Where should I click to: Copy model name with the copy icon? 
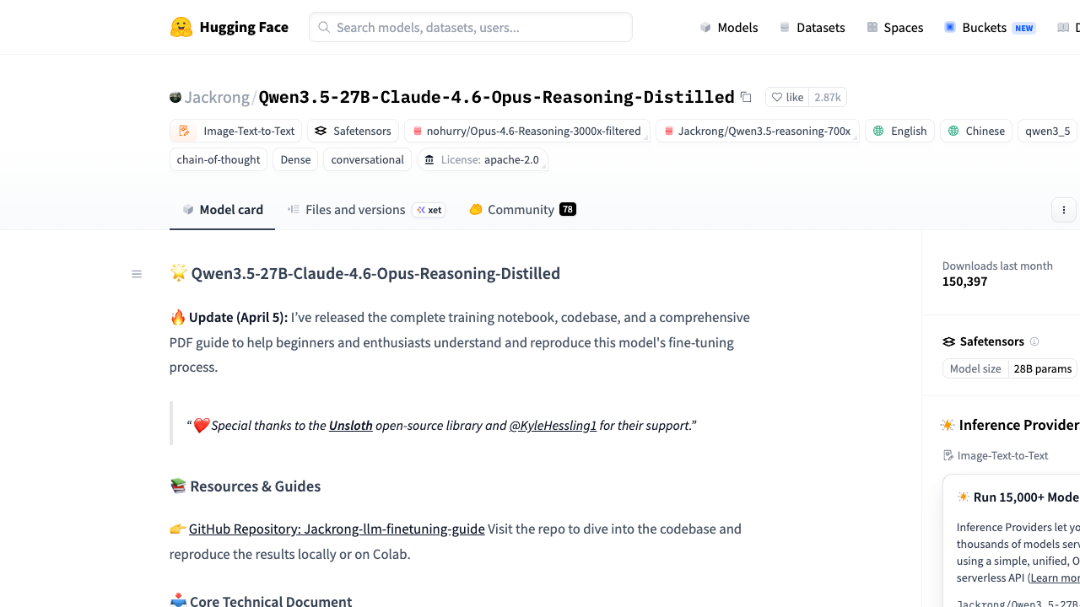[746, 97]
